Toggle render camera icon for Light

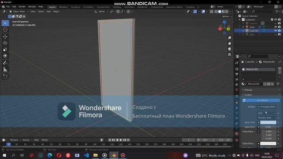pos(279,34)
